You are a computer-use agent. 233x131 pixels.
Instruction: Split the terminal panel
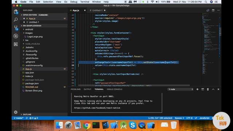[202, 89]
